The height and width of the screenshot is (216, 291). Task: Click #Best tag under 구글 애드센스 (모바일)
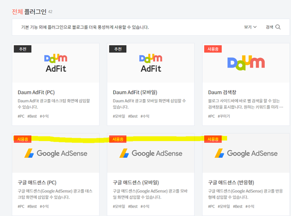point(133,206)
